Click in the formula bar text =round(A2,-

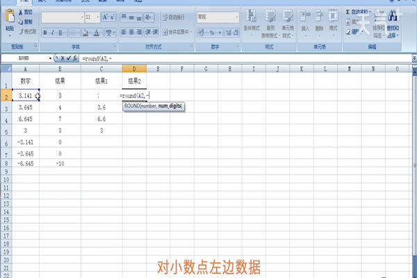(97, 58)
